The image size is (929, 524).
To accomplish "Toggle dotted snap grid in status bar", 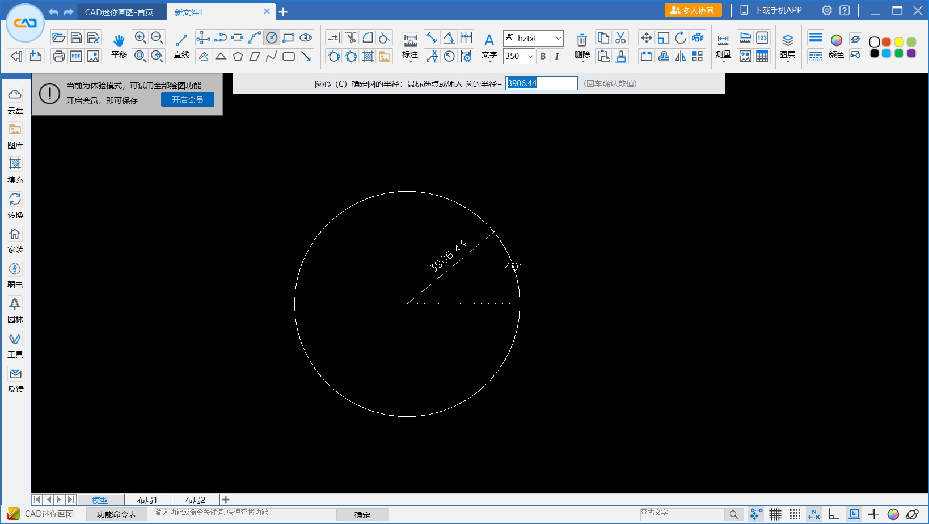I will (x=795, y=514).
